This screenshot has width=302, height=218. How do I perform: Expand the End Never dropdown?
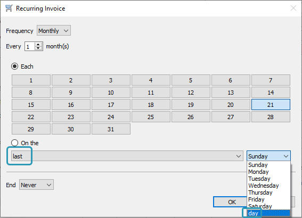coord(36,185)
